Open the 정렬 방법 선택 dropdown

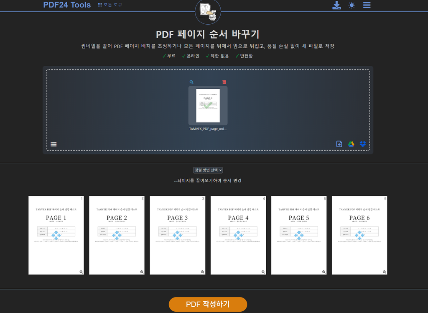[208, 170]
